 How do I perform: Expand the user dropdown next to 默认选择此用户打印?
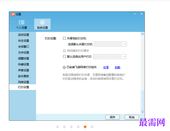click(x=110, y=57)
